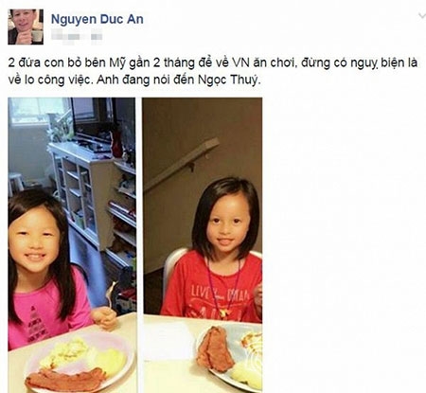Click the fork held by the girl in pink
The image size is (426, 393).
pos(111,295)
